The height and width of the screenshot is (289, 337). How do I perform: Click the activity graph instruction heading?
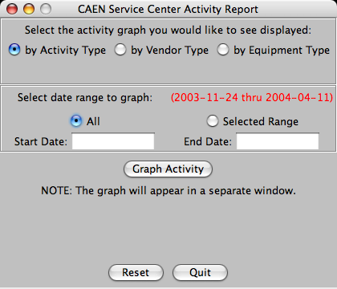tap(168, 31)
